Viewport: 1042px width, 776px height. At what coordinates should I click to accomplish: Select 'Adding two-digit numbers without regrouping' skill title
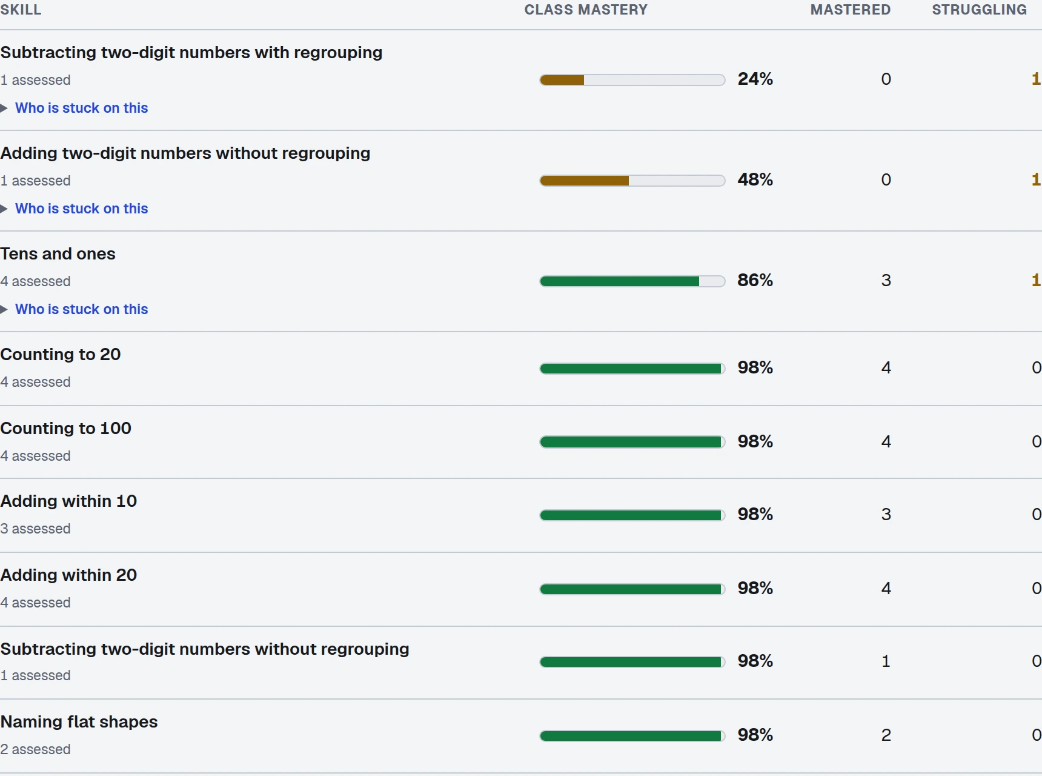[x=185, y=153]
